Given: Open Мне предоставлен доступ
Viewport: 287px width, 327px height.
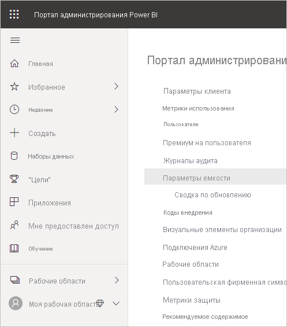Looking at the screenshot, I should click(74, 226).
